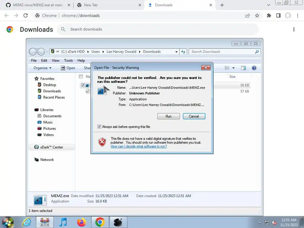Open Videos library
The image size is (304, 228).
point(45,134)
